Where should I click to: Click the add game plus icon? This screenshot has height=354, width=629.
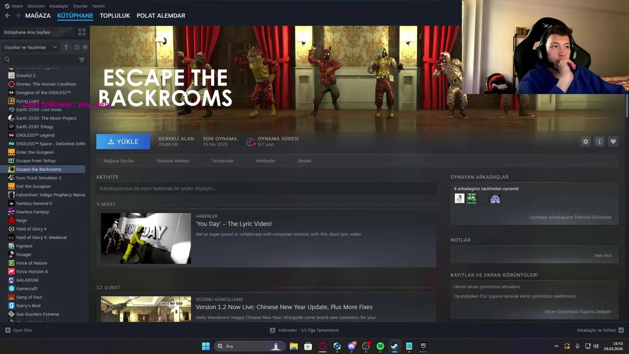click(x=7, y=330)
